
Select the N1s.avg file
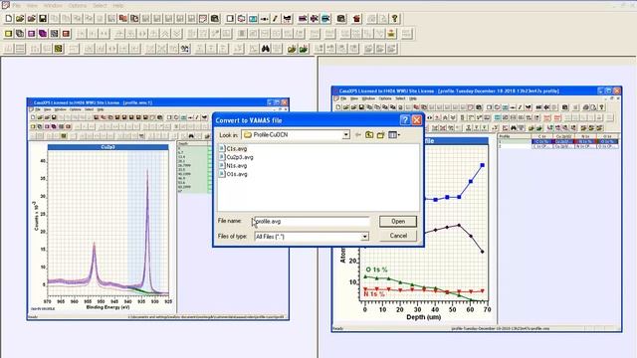tap(233, 166)
